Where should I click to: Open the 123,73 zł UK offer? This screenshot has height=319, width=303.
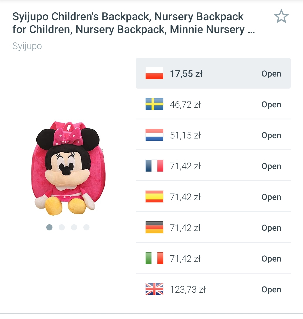(271, 290)
